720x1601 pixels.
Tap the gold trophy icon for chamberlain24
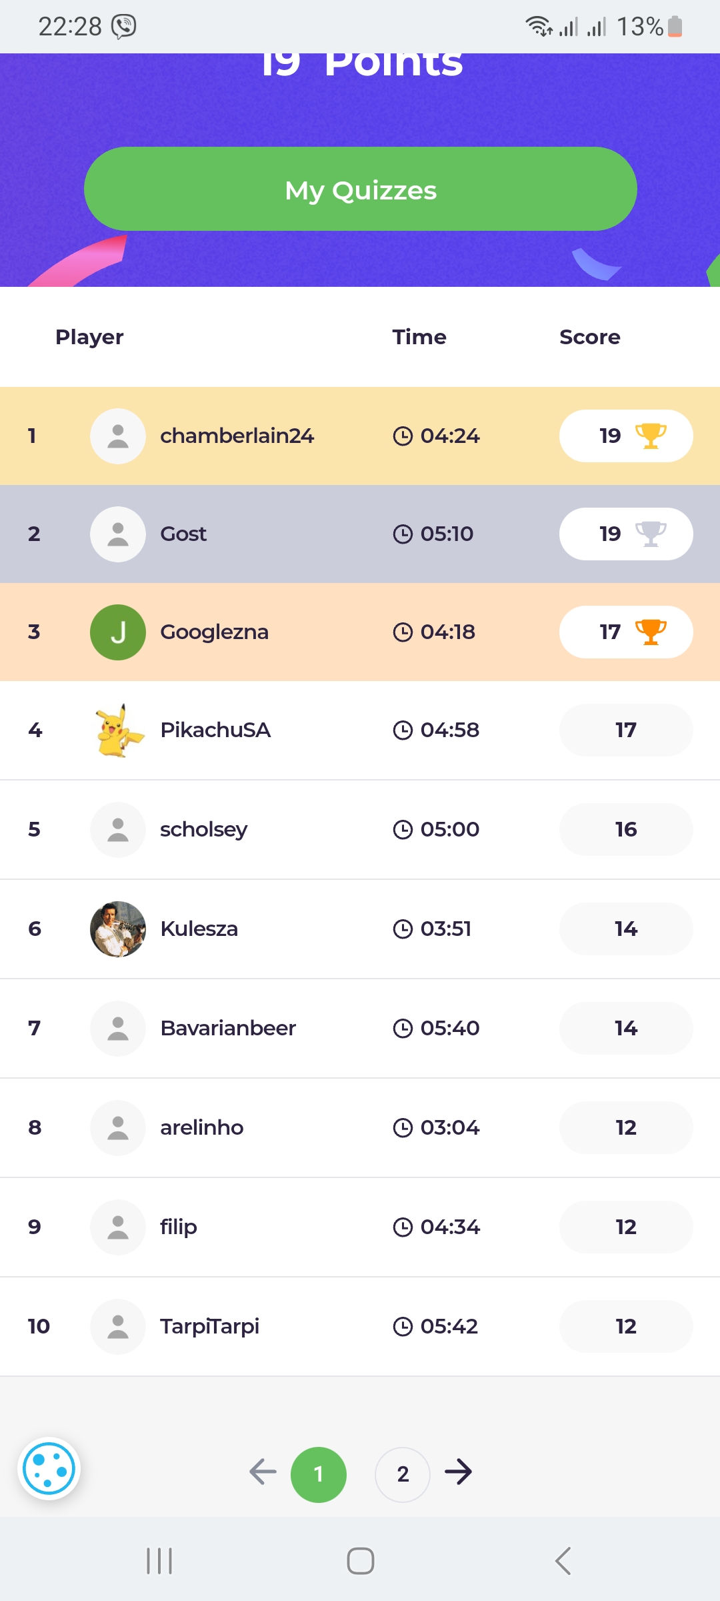(x=650, y=436)
